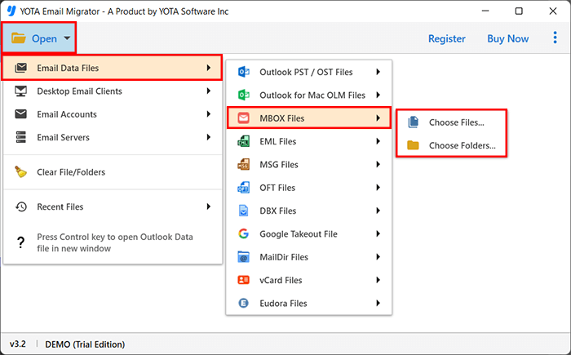The height and width of the screenshot is (355, 571).
Task: Click Choose Files... option
Action: click(x=452, y=122)
